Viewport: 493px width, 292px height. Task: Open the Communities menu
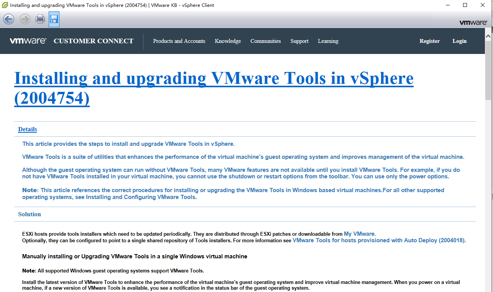pyautogui.click(x=266, y=41)
